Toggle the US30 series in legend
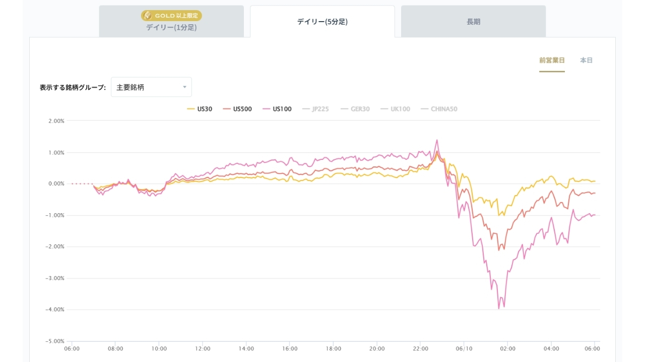The image size is (645, 362). (x=200, y=109)
